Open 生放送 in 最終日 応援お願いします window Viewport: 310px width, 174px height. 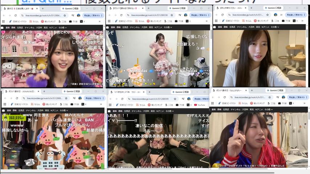click(20, 28)
